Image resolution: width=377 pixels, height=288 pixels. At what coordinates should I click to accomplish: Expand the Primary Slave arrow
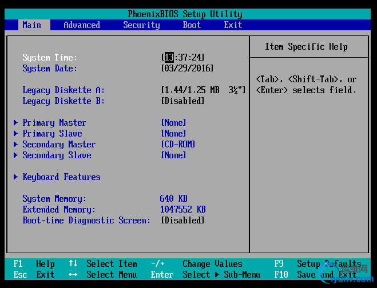coord(15,134)
